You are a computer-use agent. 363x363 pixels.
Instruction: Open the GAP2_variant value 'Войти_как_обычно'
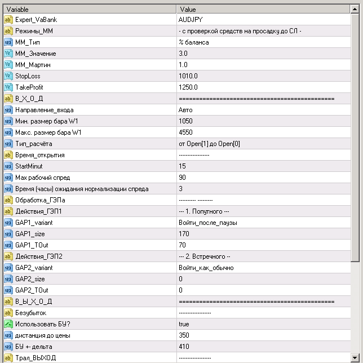tap(264, 268)
